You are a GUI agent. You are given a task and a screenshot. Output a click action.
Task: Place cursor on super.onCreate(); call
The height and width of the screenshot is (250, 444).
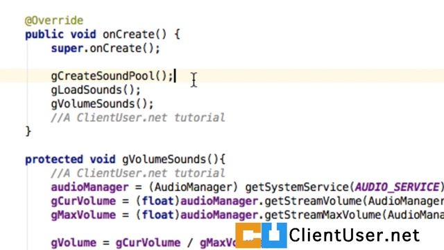(105, 49)
